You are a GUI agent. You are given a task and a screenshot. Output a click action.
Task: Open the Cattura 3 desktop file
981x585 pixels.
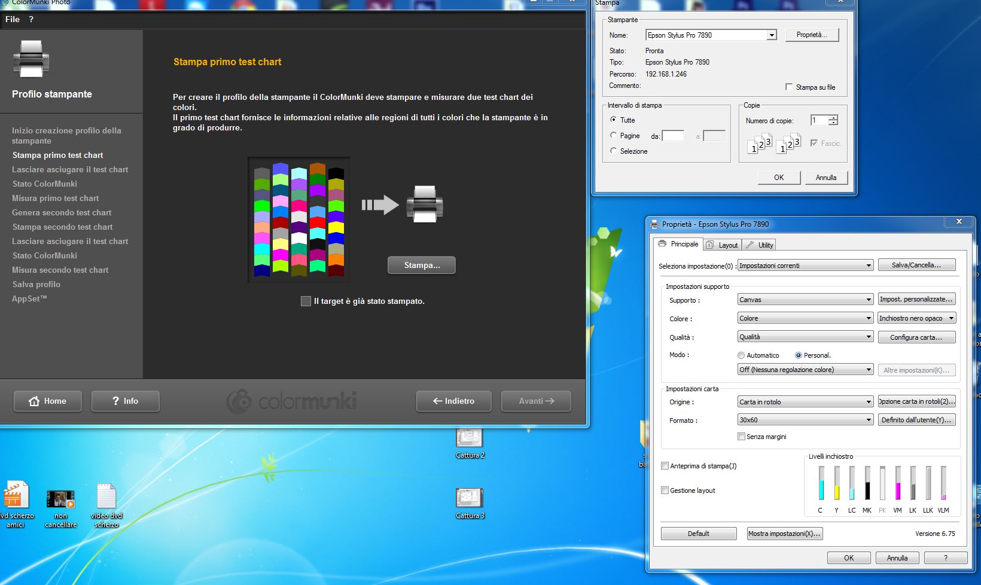click(x=470, y=504)
